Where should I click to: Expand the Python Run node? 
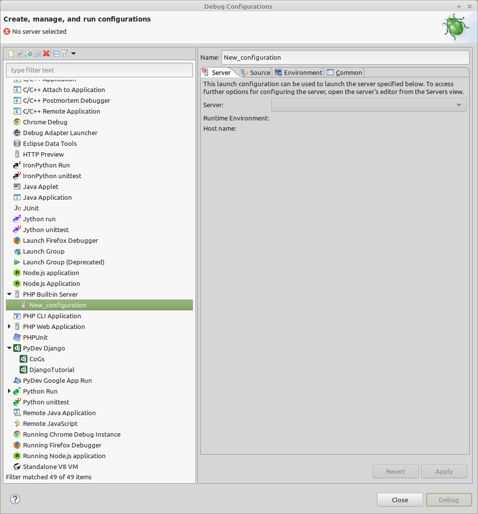click(9, 391)
